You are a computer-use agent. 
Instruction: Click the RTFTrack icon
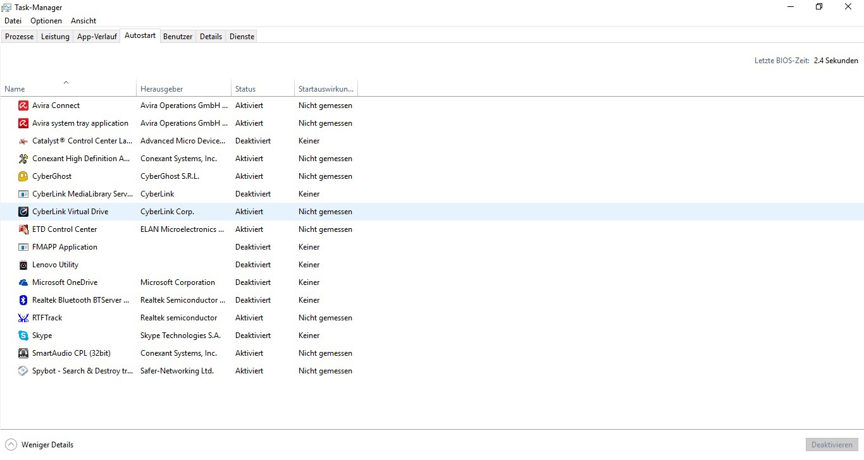23,318
